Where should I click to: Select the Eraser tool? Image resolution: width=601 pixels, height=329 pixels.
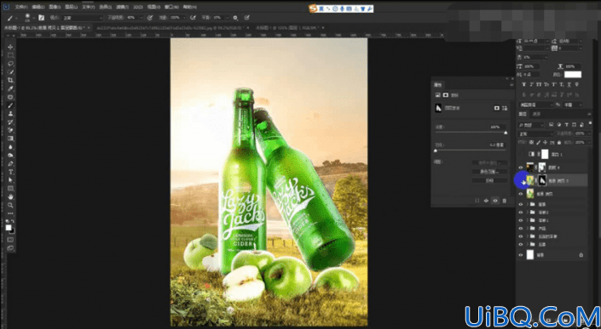11,130
